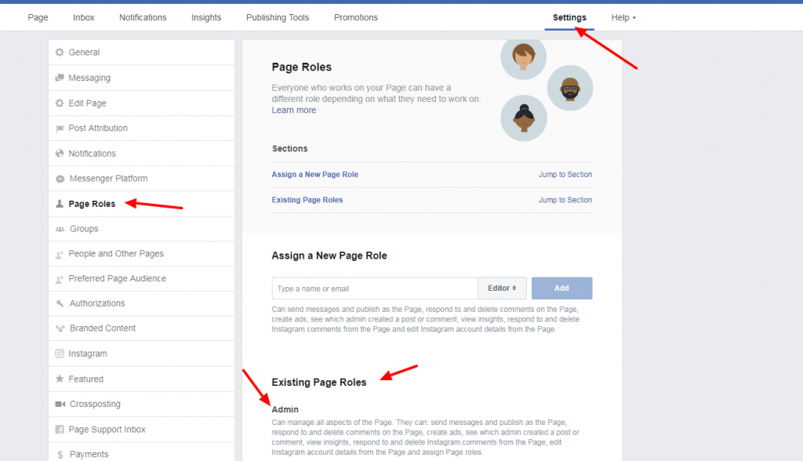Click the Messenger Platform chat icon
Viewport: 803px width, 461px height.
coord(60,179)
